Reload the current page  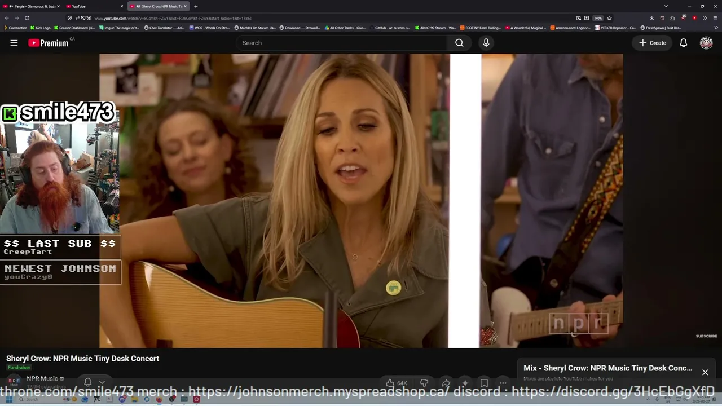tap(27, 18)
